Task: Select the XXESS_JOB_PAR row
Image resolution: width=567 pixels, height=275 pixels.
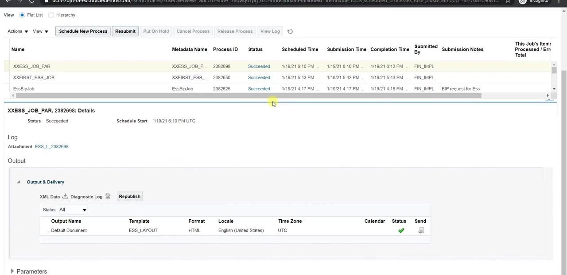Action: coord(277,66)
